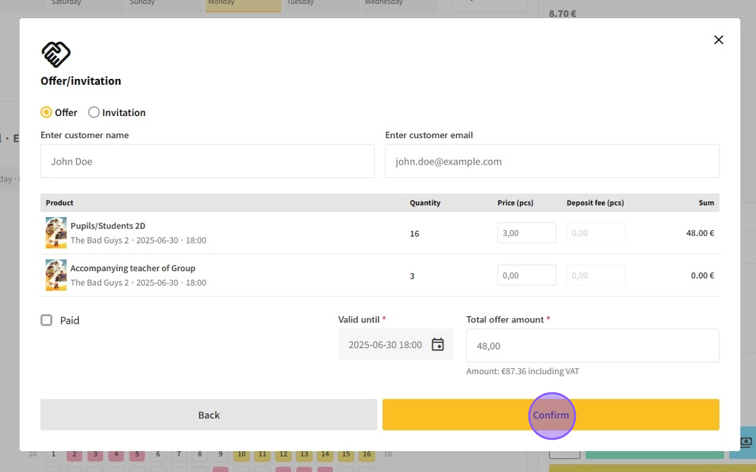Enable the Paid checkbox
The height and width of the screenshot is (472, 756).
47,320
